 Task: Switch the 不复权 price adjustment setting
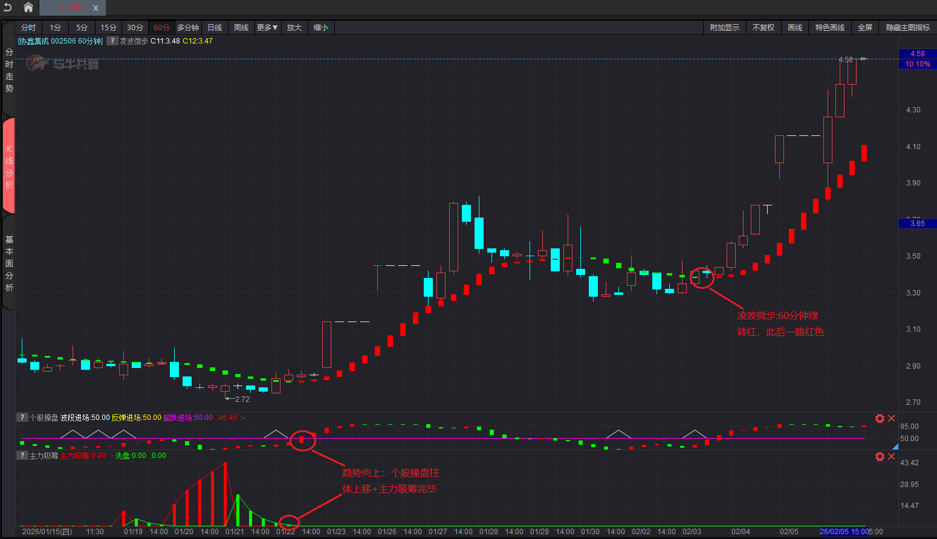763,28
